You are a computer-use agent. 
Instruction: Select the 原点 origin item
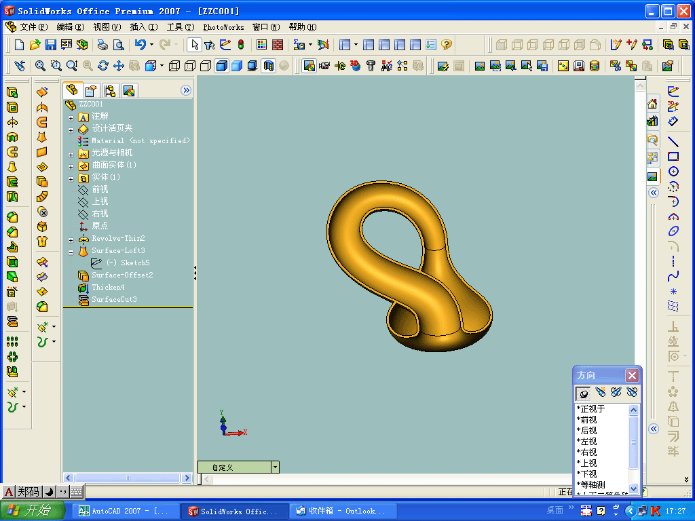(100, 226)
